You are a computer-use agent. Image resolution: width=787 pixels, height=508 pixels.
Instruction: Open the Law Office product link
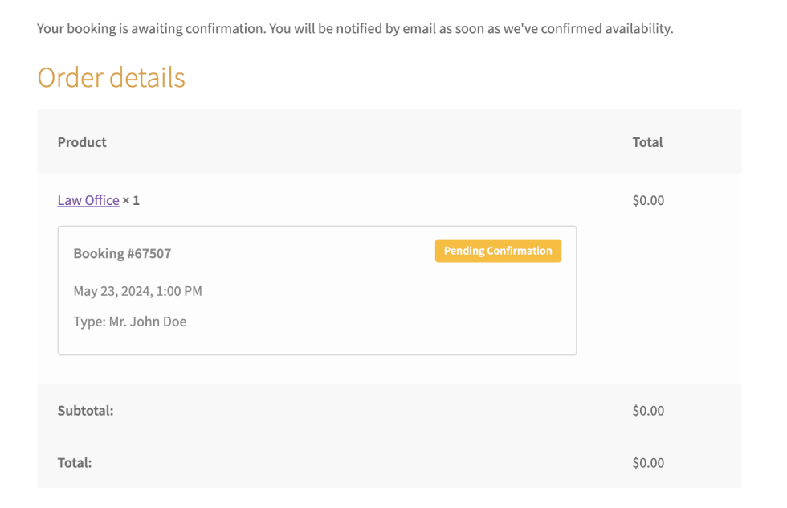(88, 200)
